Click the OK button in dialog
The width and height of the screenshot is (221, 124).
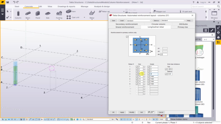click(x=113, y=112)
